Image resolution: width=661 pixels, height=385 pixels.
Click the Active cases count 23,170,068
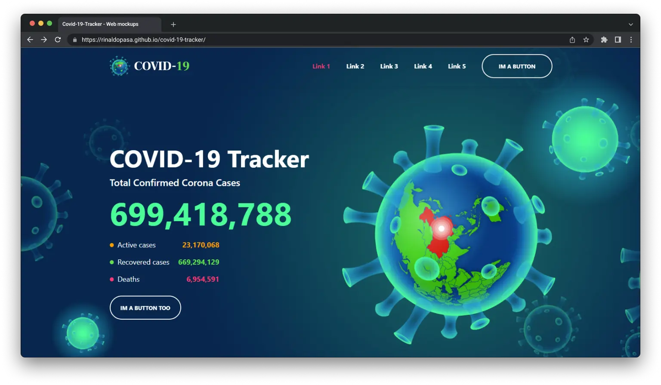point(201,245)
